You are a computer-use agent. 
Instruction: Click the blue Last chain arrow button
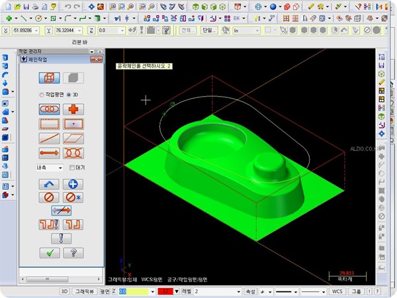tap(49, 184)
